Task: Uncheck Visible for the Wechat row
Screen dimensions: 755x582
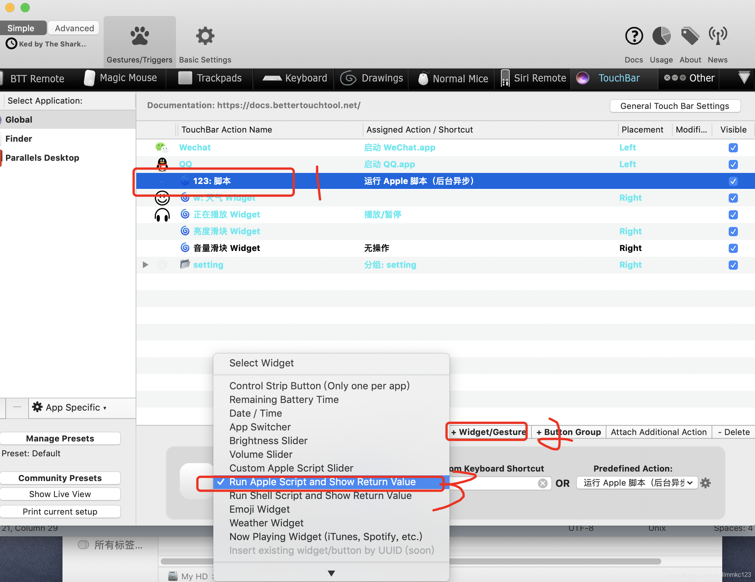Action: point(733,148)
